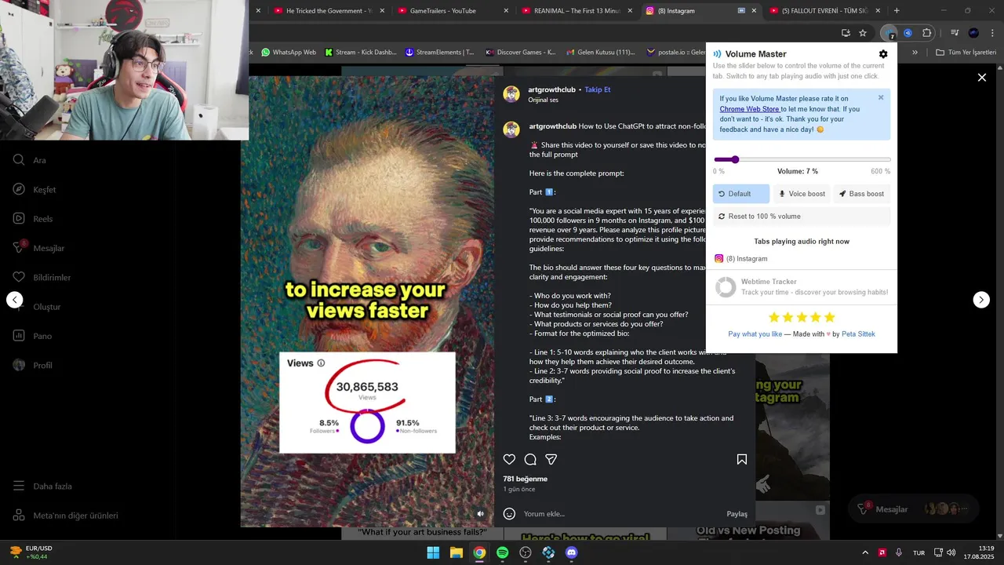Rate Volume Master with the five stars

tap(802, 317)
